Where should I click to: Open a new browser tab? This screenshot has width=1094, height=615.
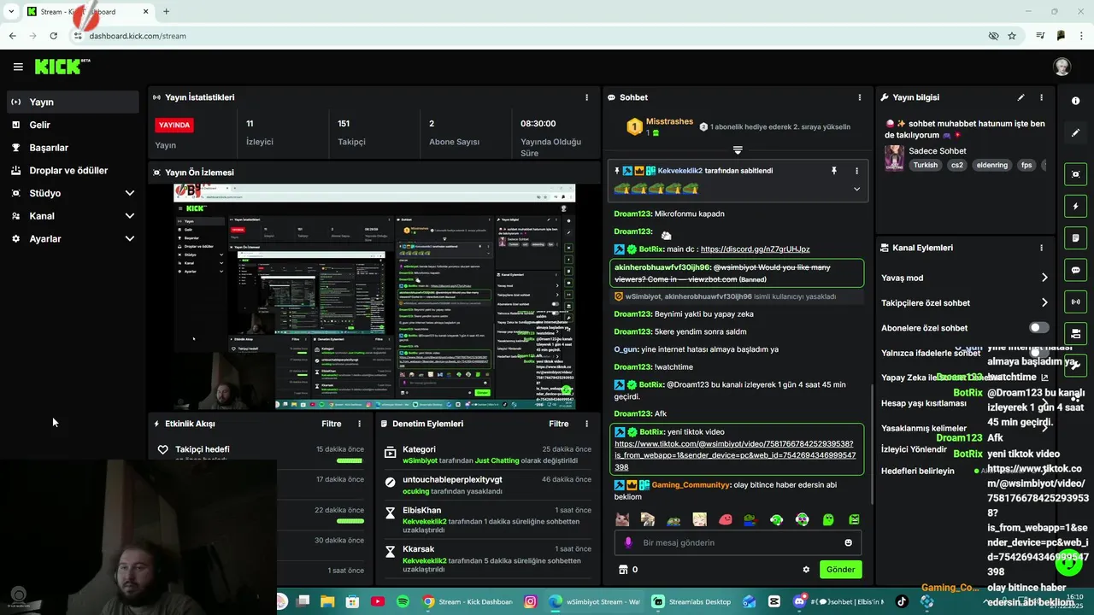coord(166,12)
